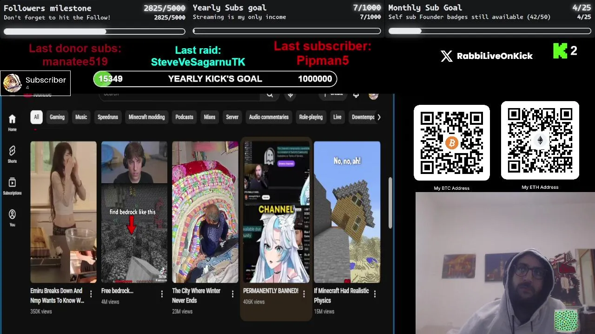The width and height of the screenshot is (595, 334).
Task: Click the Pipman5 subscriber name
Action: [x=323, y=60]
